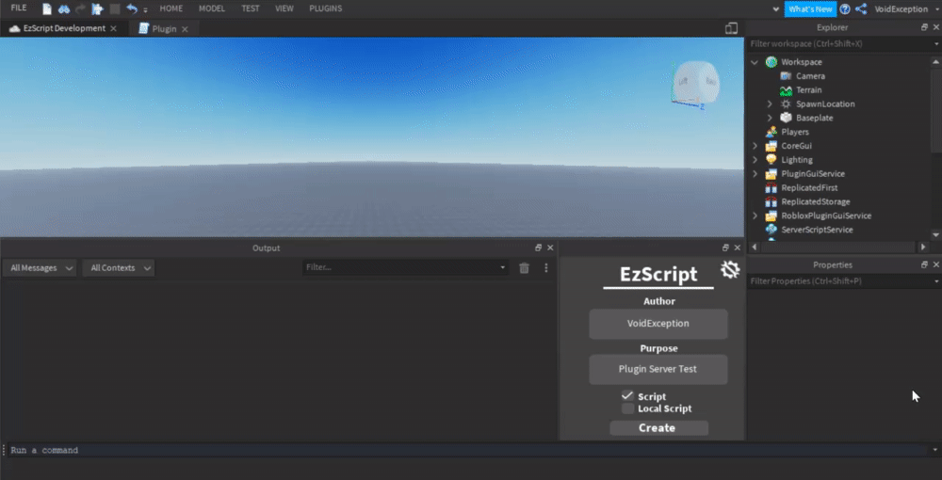This screenshot has width=942, height=480.
Task: Click the device emulator icon above viewport
Action: click(x=731, y=28)
